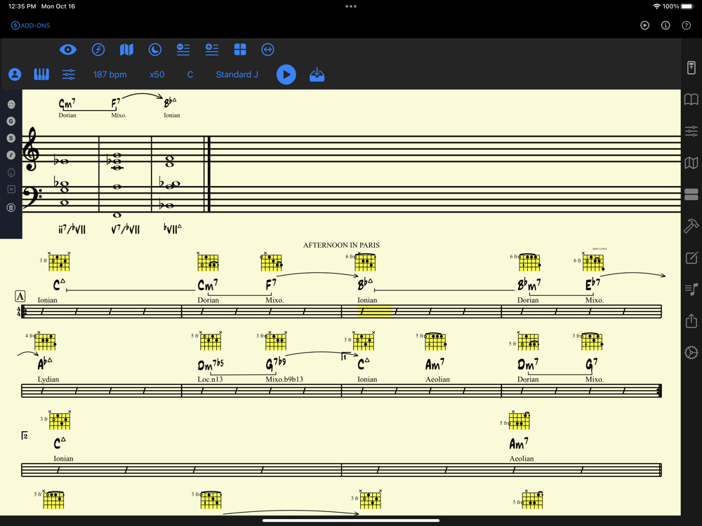Click the Loc.n13 scale label
The width and height of the screenshot is (702, 526).
[210, 379]
